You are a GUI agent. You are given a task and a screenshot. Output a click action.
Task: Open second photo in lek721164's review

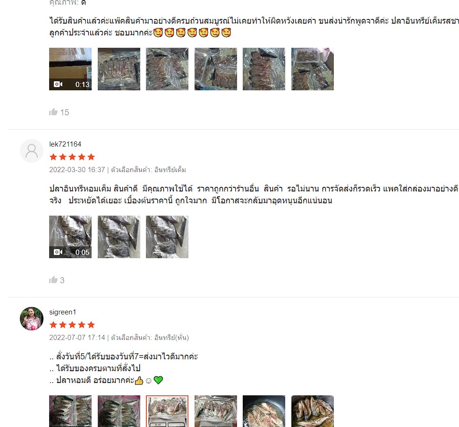(x=119, y=237)
